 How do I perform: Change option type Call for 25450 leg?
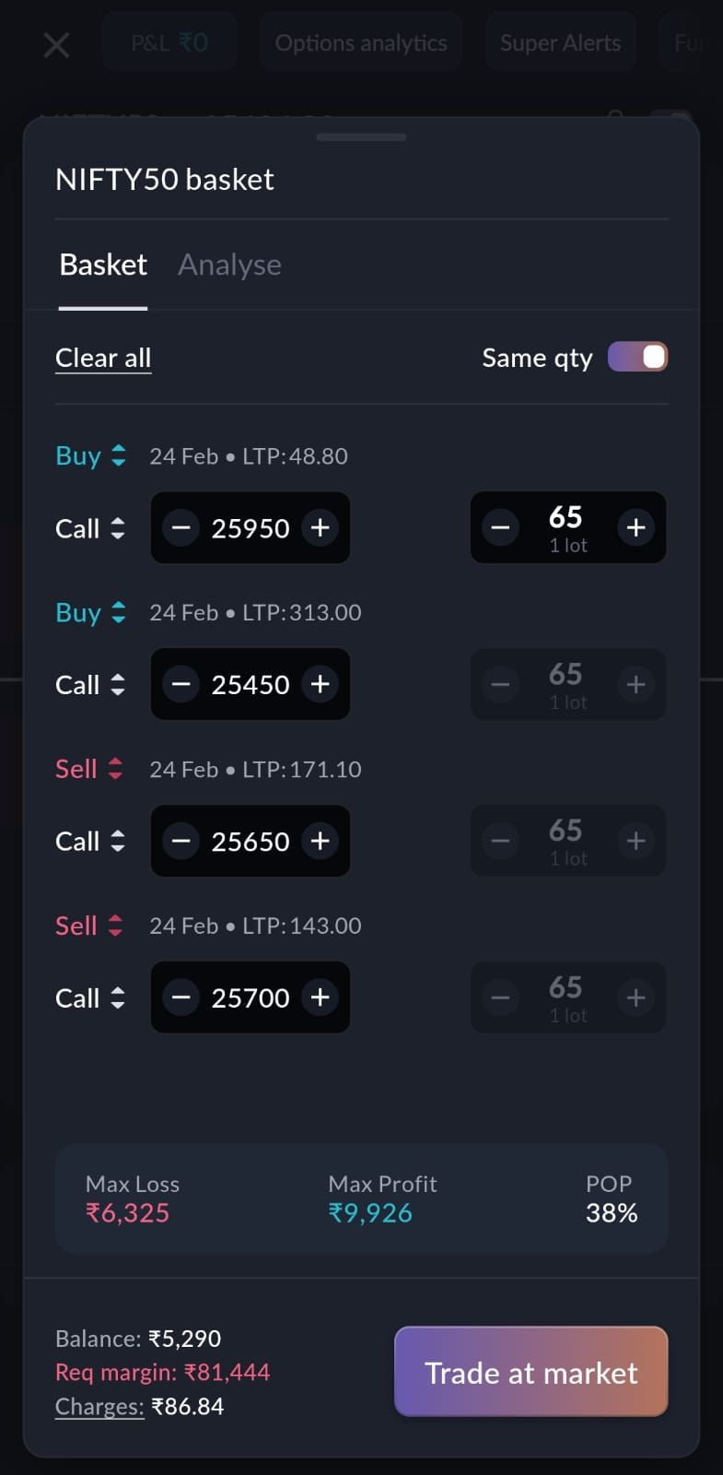tap(89, 685)
